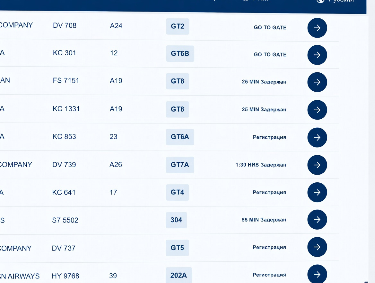View KC 853 details via arrow button
The width and height of the screenshot is (375, 283).
click(x=317, y=138)
